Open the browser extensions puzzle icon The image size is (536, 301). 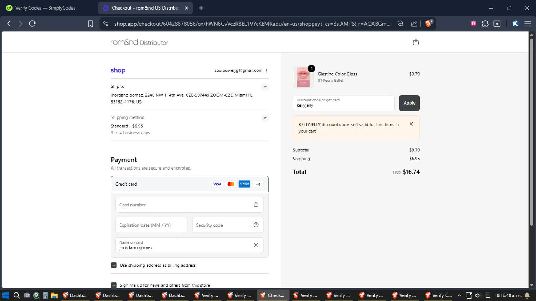485,24
